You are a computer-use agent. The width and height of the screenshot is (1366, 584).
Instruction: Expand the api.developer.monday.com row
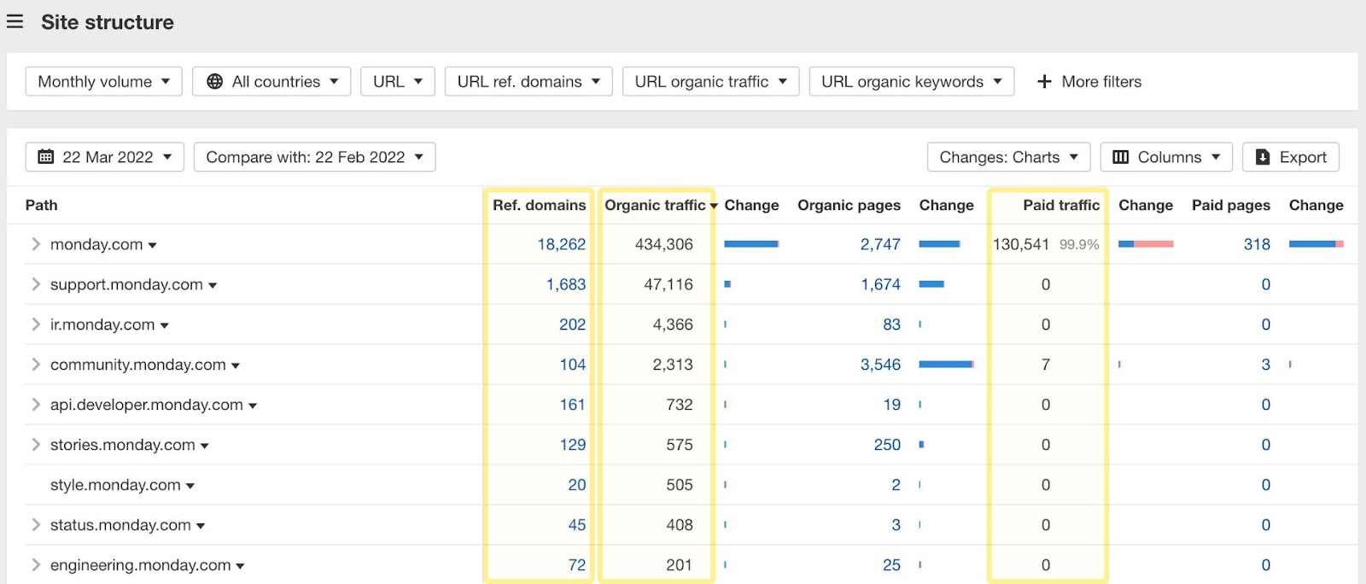[36, 405]
